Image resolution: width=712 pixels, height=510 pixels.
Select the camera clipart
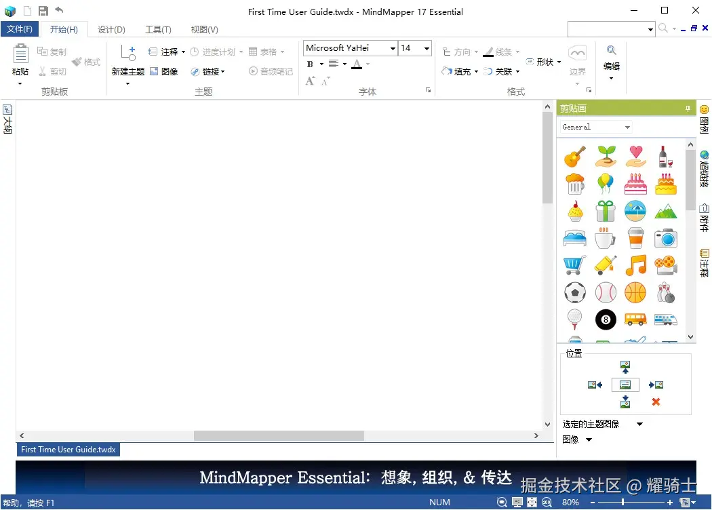pyautogui.click(x=666, y=239)
